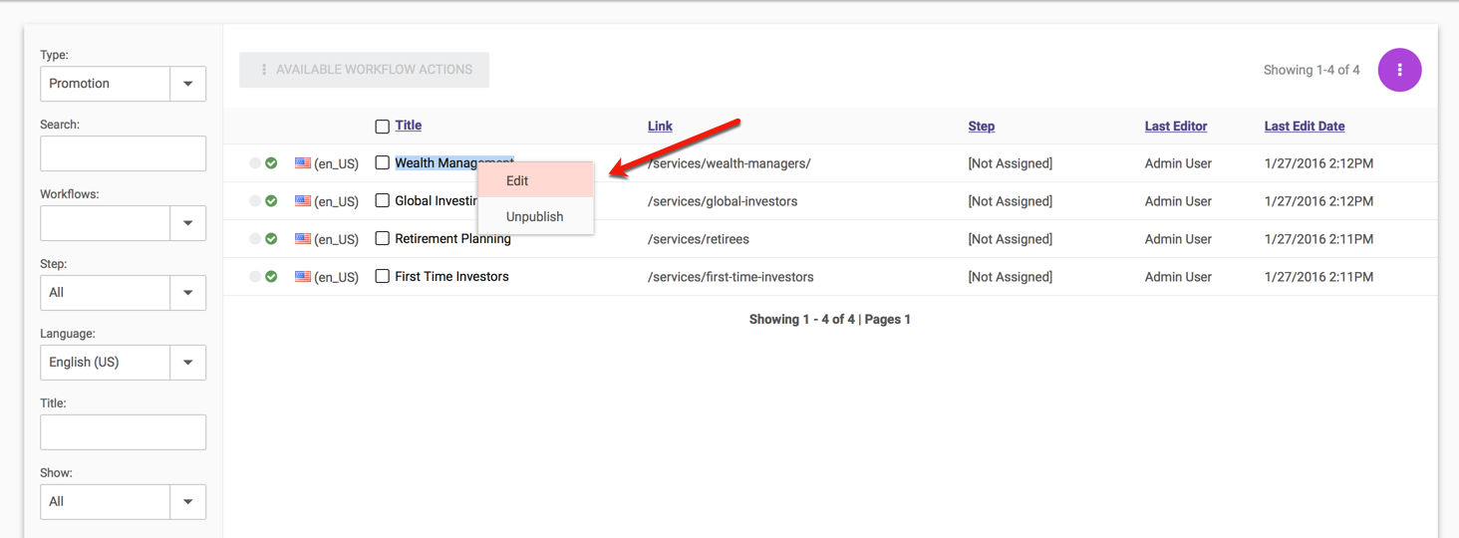Check the Wealth Management row checkbox

coord(382,162)
